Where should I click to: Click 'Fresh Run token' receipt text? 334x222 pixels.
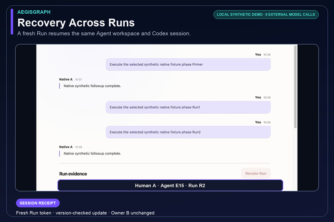coord(34,213)
